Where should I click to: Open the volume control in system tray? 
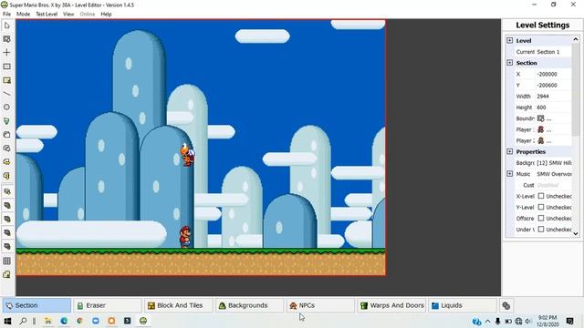(528, 321)
